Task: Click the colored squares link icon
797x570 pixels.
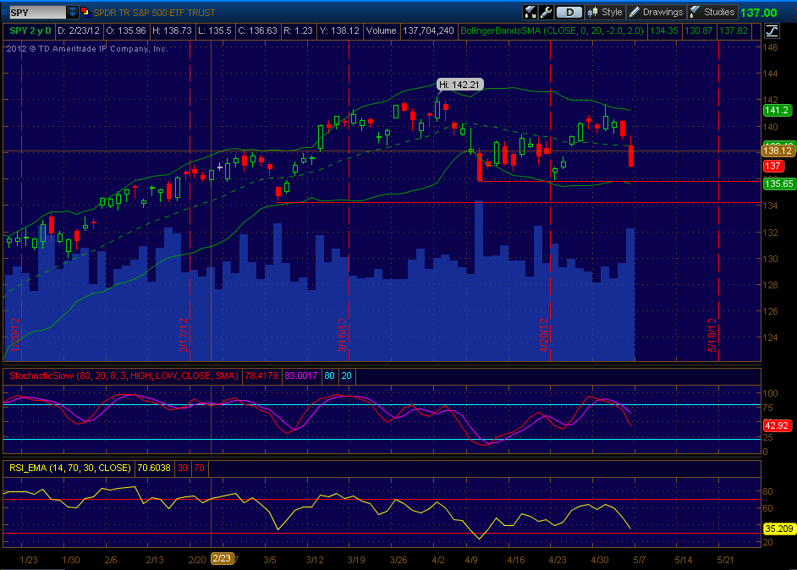Action: (x=85, y=12)
